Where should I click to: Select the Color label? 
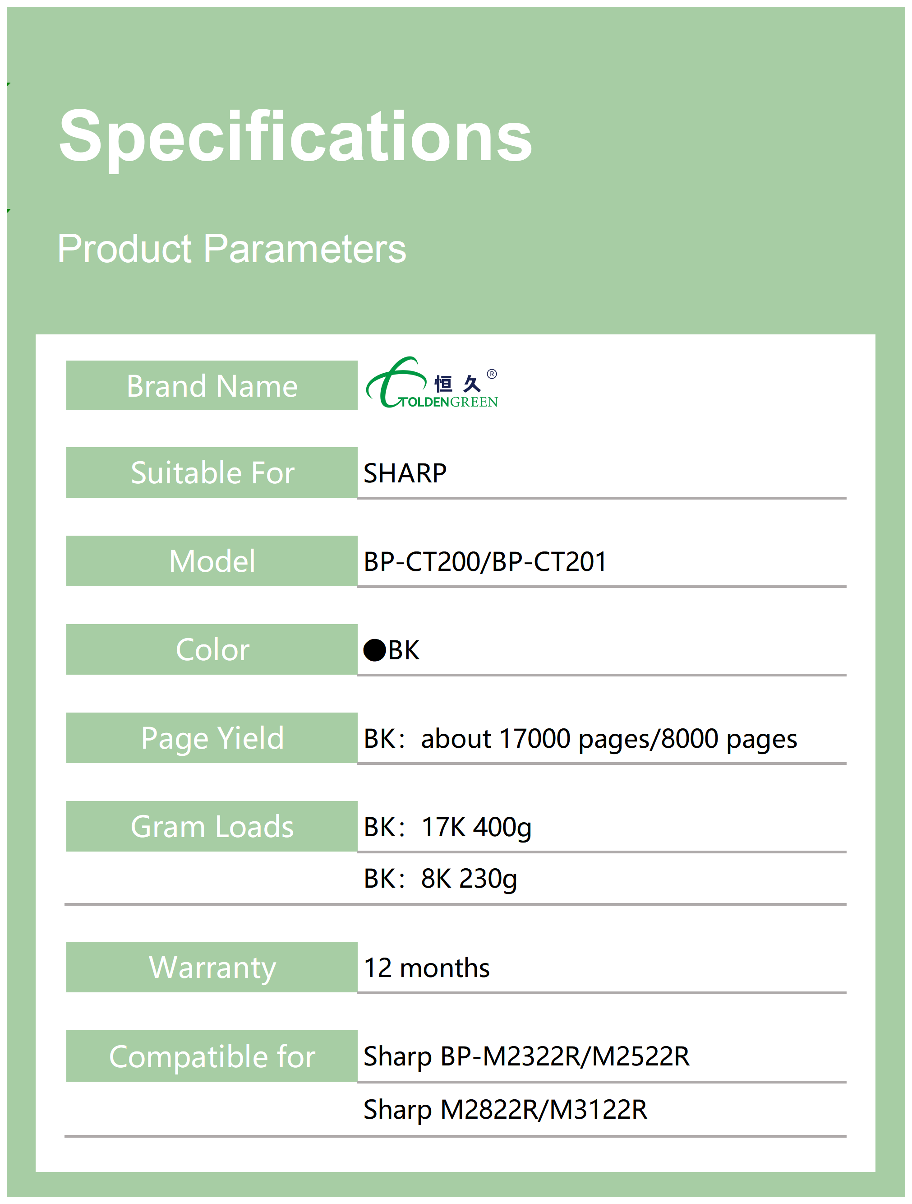(x=212, y=649)
